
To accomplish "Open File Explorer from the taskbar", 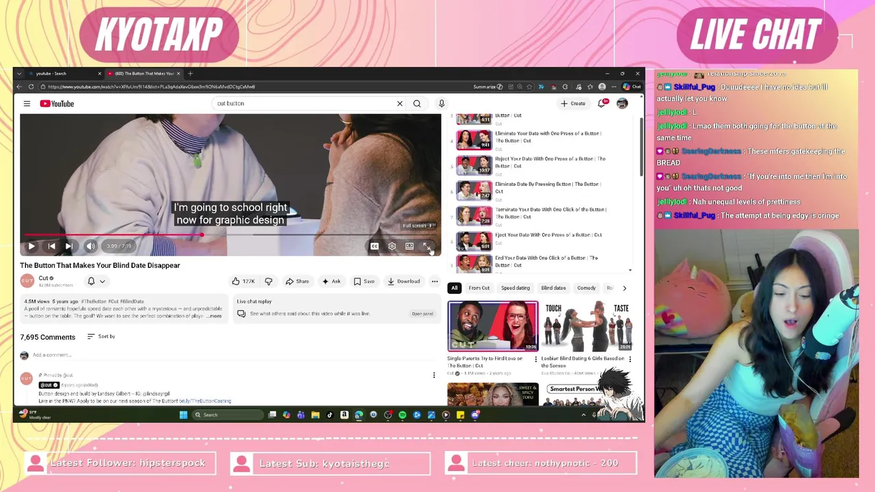I will (x=315, y=415).
